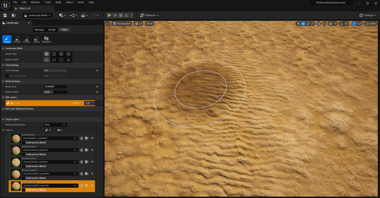Open Ground_Sand01_LayerInfo dropdown
This screenshot has width=380, height=198.
click(x=50, y=174)
